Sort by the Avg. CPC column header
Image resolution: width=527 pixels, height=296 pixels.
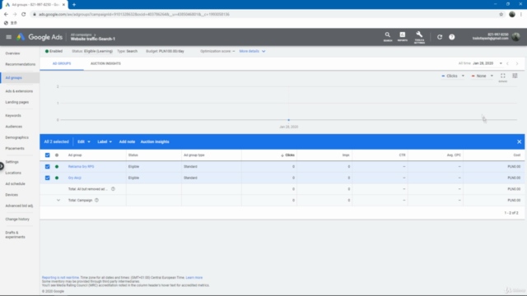pyautogui.click(x=454, y=155)
